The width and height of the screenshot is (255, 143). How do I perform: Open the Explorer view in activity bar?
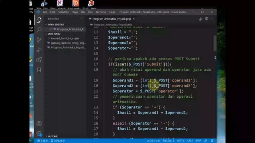pos(39,20)
